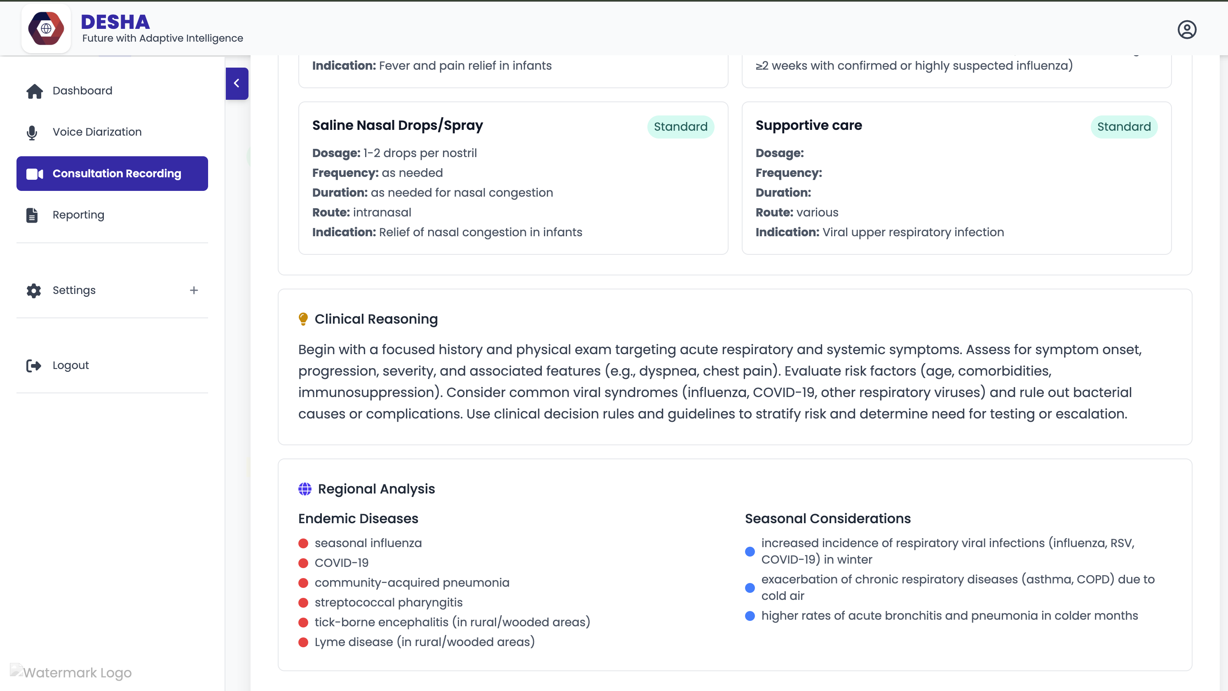Expand the Settings submenu plus sign
Viewport: 1228px width, 691px height.
194,290
